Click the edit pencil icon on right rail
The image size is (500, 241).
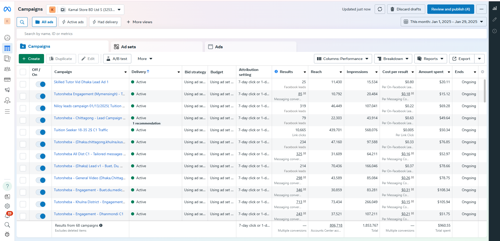coord(495,20)
